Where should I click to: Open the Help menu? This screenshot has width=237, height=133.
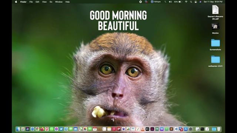pos(67,2)
